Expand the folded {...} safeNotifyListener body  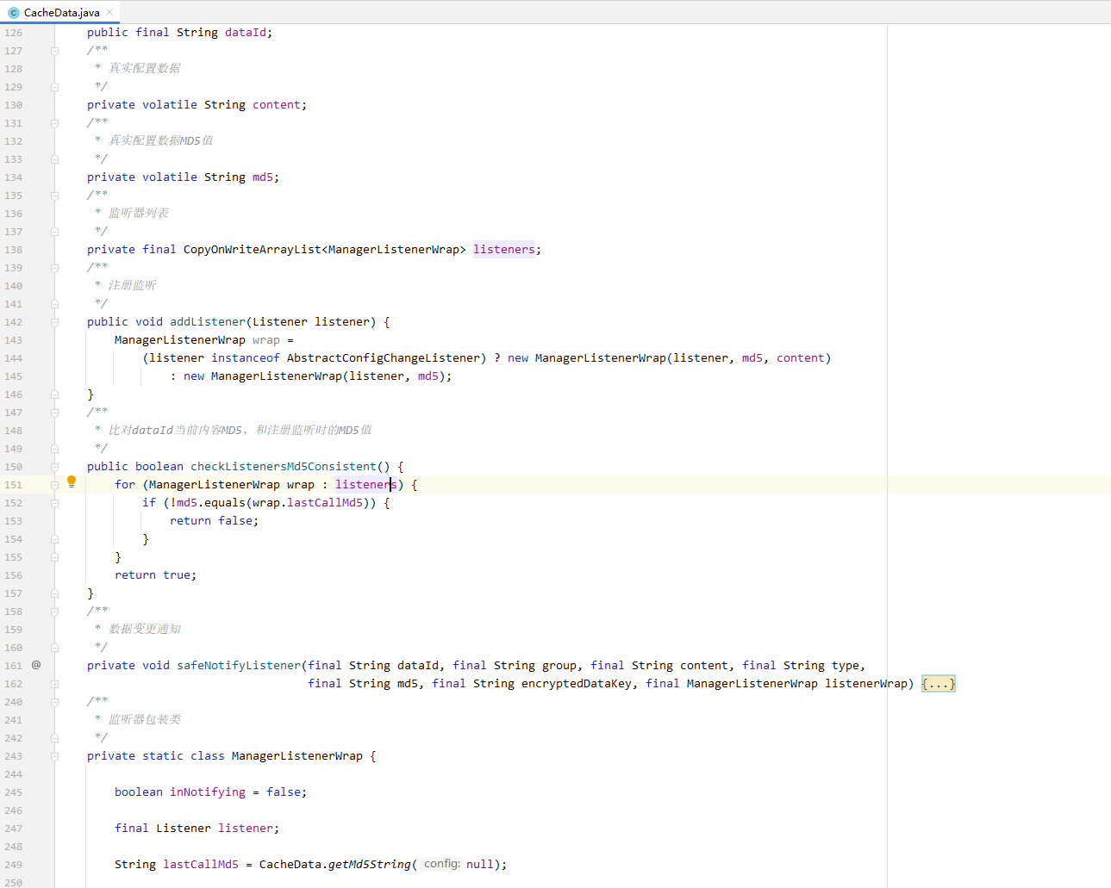[938, 684]
